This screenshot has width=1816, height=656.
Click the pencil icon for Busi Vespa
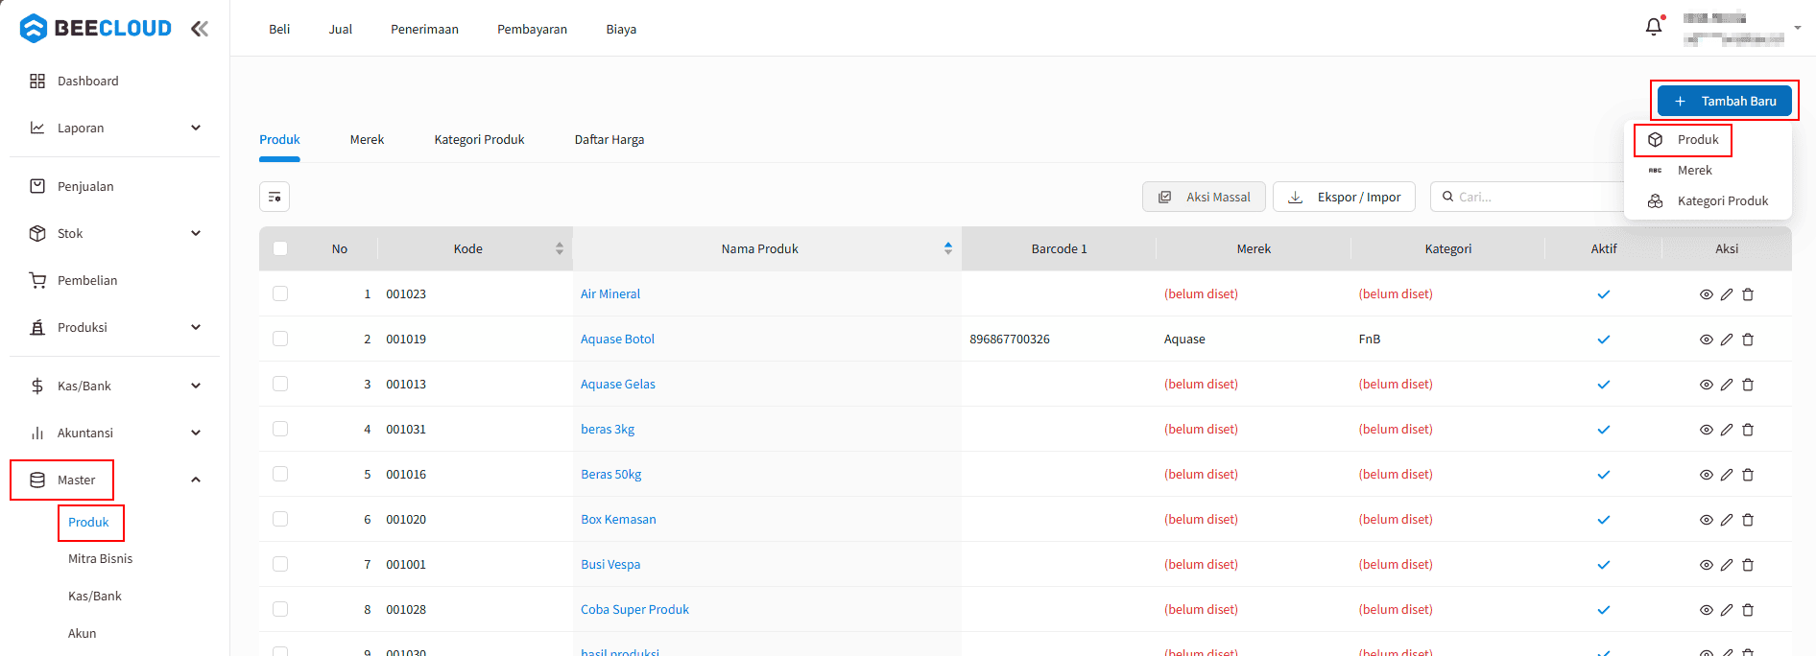pyautogui.click(x=1727, y=565)
